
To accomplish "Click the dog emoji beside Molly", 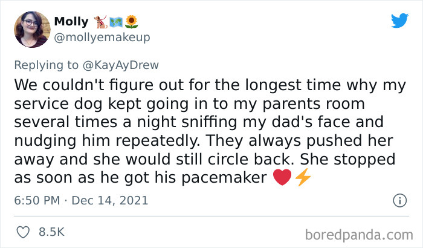I will (x=99, y=22).
